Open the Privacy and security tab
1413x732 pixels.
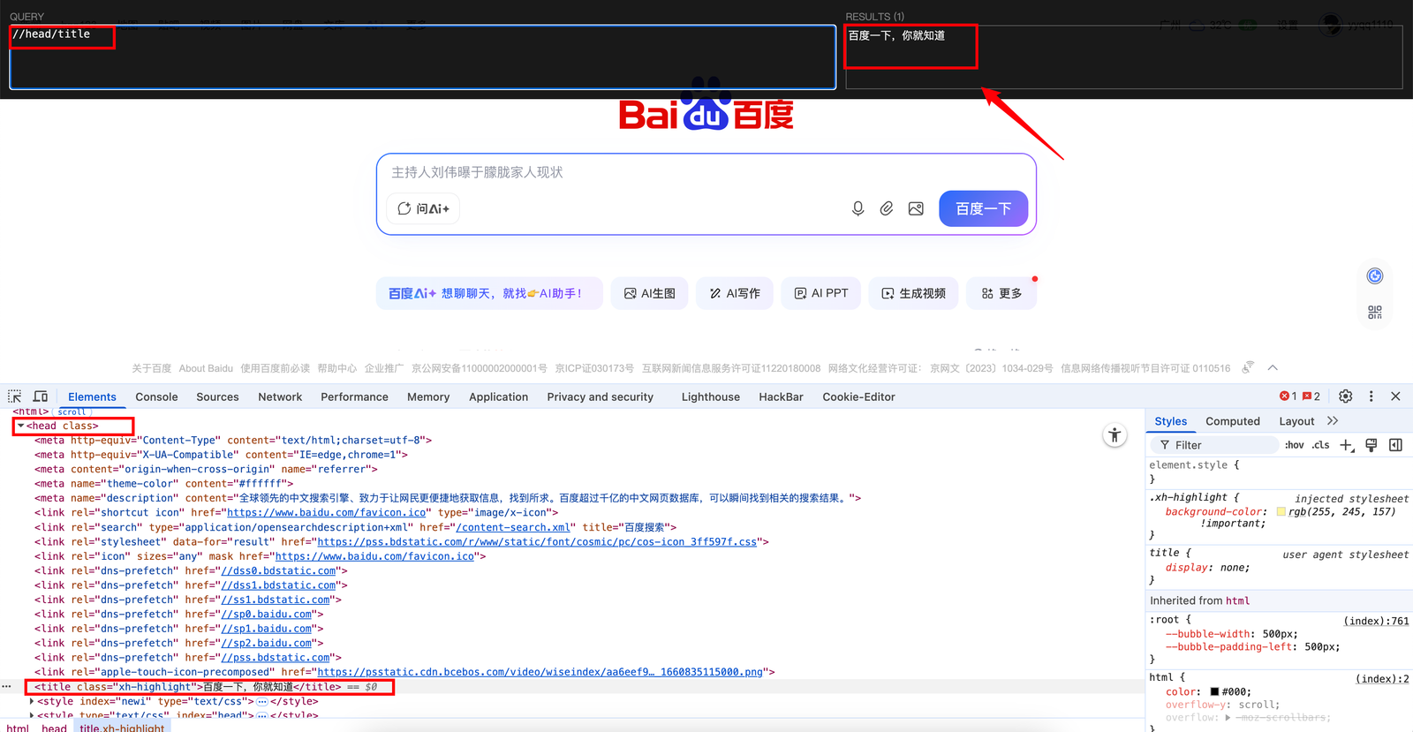[601, 396]
